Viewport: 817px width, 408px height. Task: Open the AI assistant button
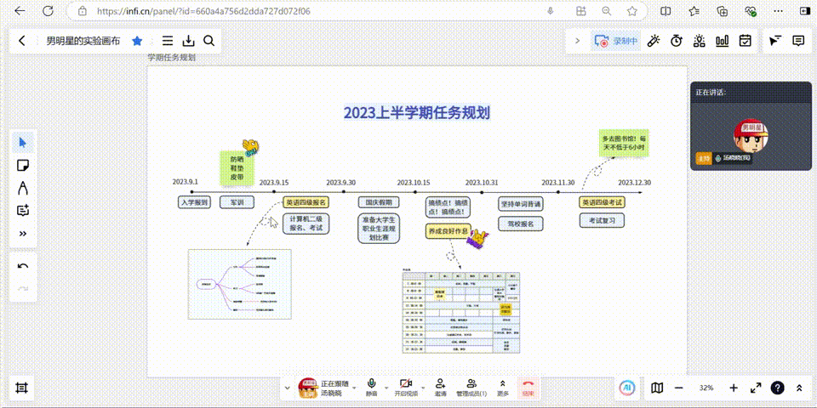[x=627, y=388]
